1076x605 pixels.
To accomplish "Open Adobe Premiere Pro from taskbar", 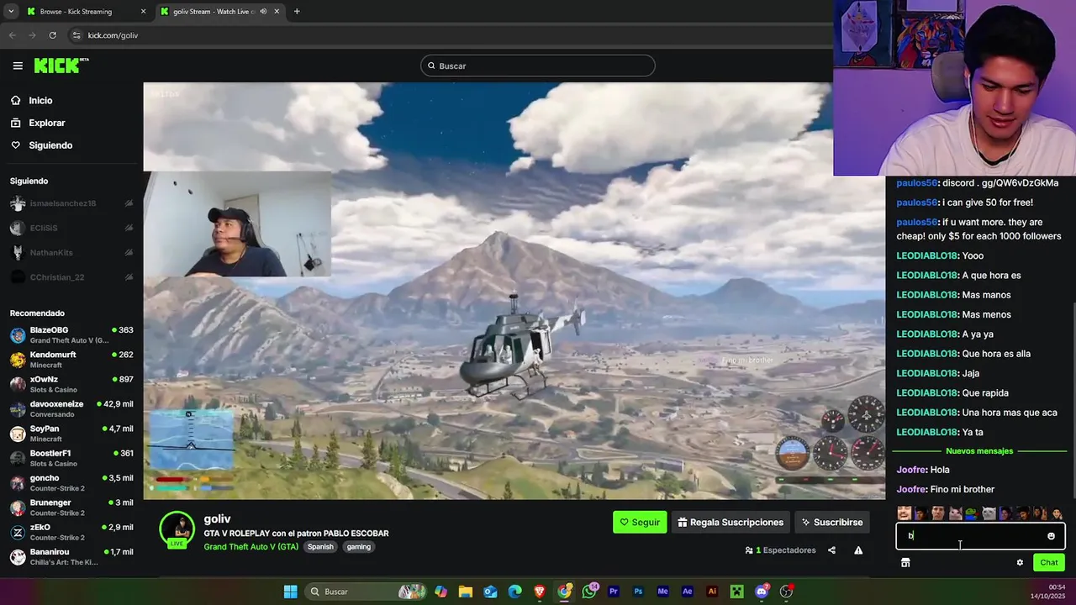I will click(x=614, y=592).
